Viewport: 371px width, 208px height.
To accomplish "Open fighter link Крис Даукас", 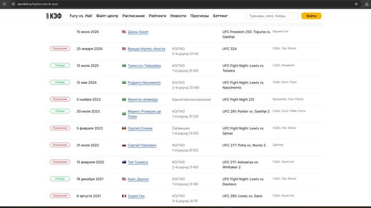I will 138,179.
